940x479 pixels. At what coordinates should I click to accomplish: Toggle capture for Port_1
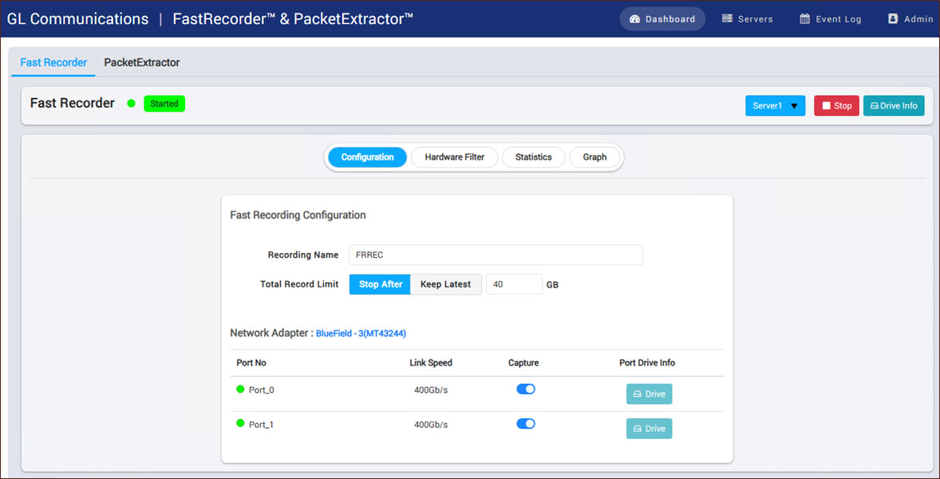tap(526, 424)
